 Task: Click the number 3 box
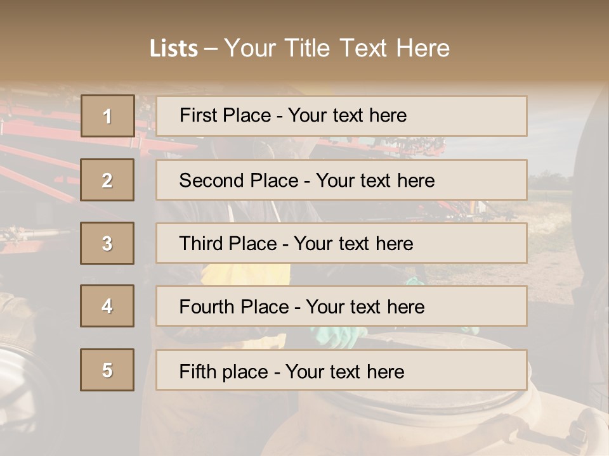click(107, 243)
